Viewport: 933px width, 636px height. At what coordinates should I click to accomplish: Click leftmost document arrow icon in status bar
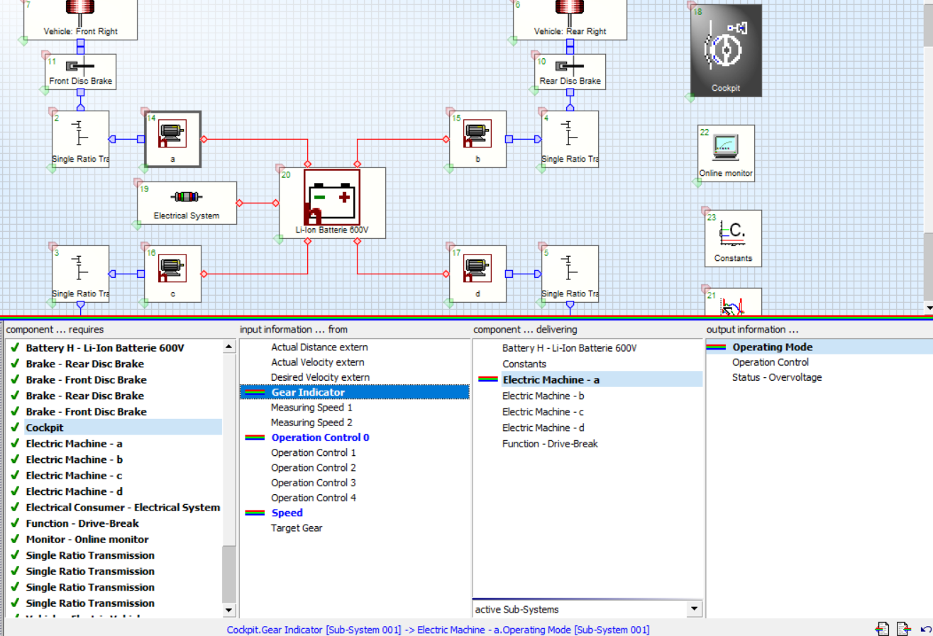(x=882, y=629)
